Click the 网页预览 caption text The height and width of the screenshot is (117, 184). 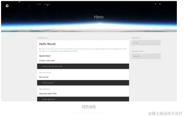89,107
